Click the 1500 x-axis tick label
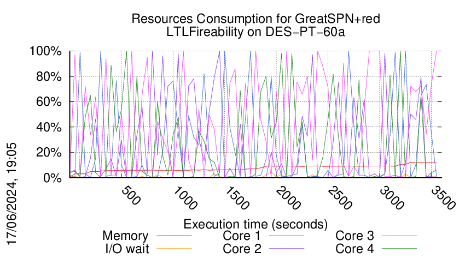This screenshot has height=259, width=465. pyautogui.click(x=236, y=198)
